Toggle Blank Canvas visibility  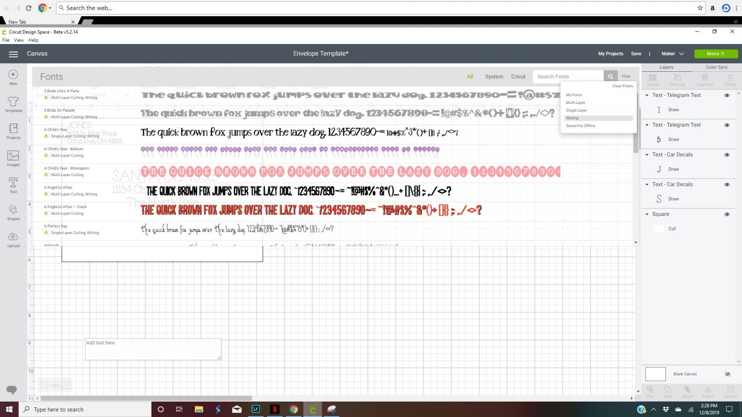click(727, 374)
